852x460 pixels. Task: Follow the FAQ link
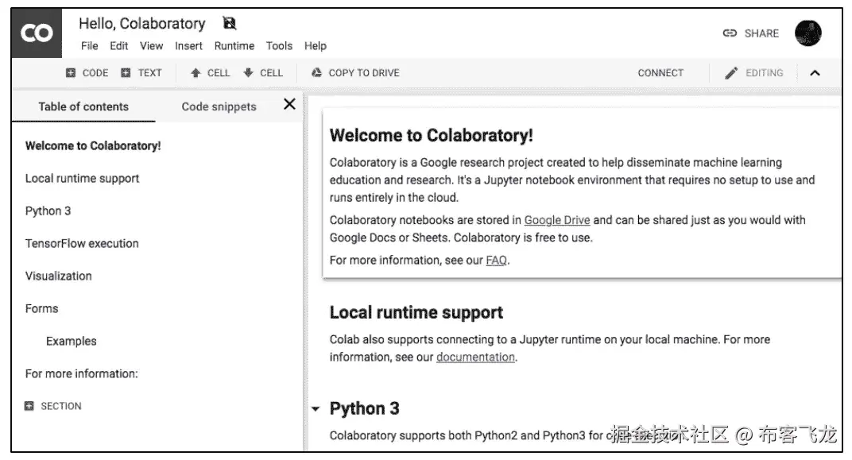[x=496, y=260]
